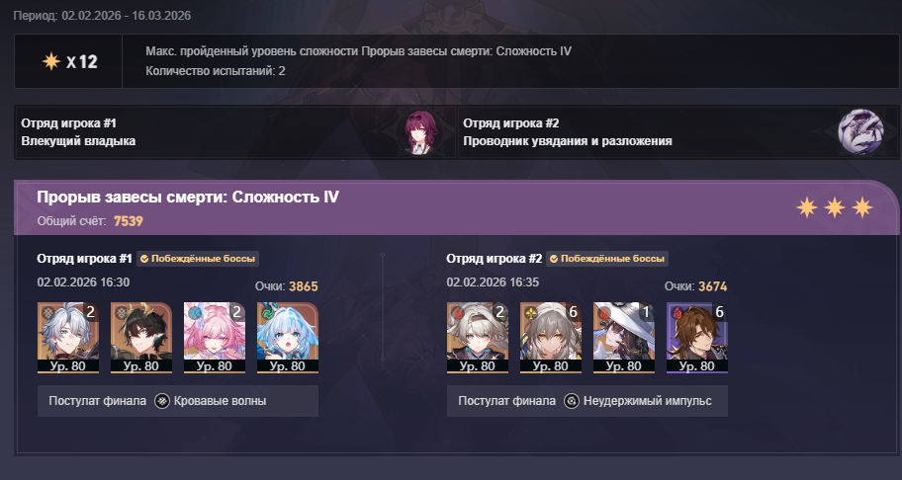Image resolution: width=902 pixels, height=480 pixels.
Task: Click the Неудержимый импульс buff icon
Action: point(572,401)
